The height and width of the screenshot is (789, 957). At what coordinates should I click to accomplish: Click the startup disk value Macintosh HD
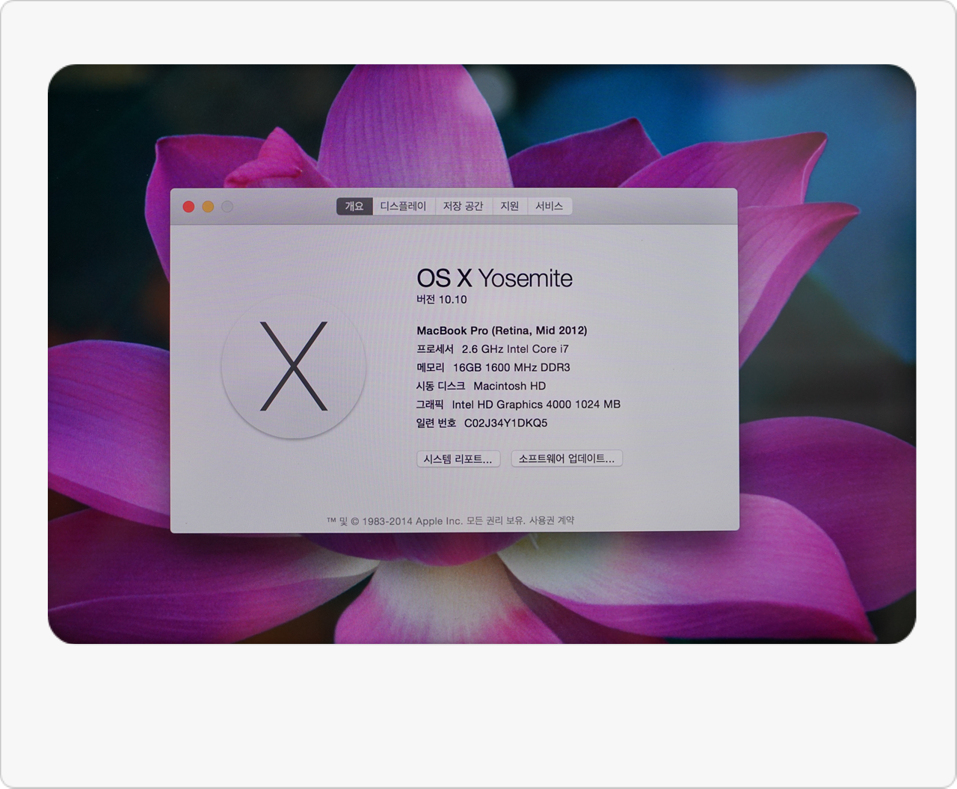click(510, 386)
